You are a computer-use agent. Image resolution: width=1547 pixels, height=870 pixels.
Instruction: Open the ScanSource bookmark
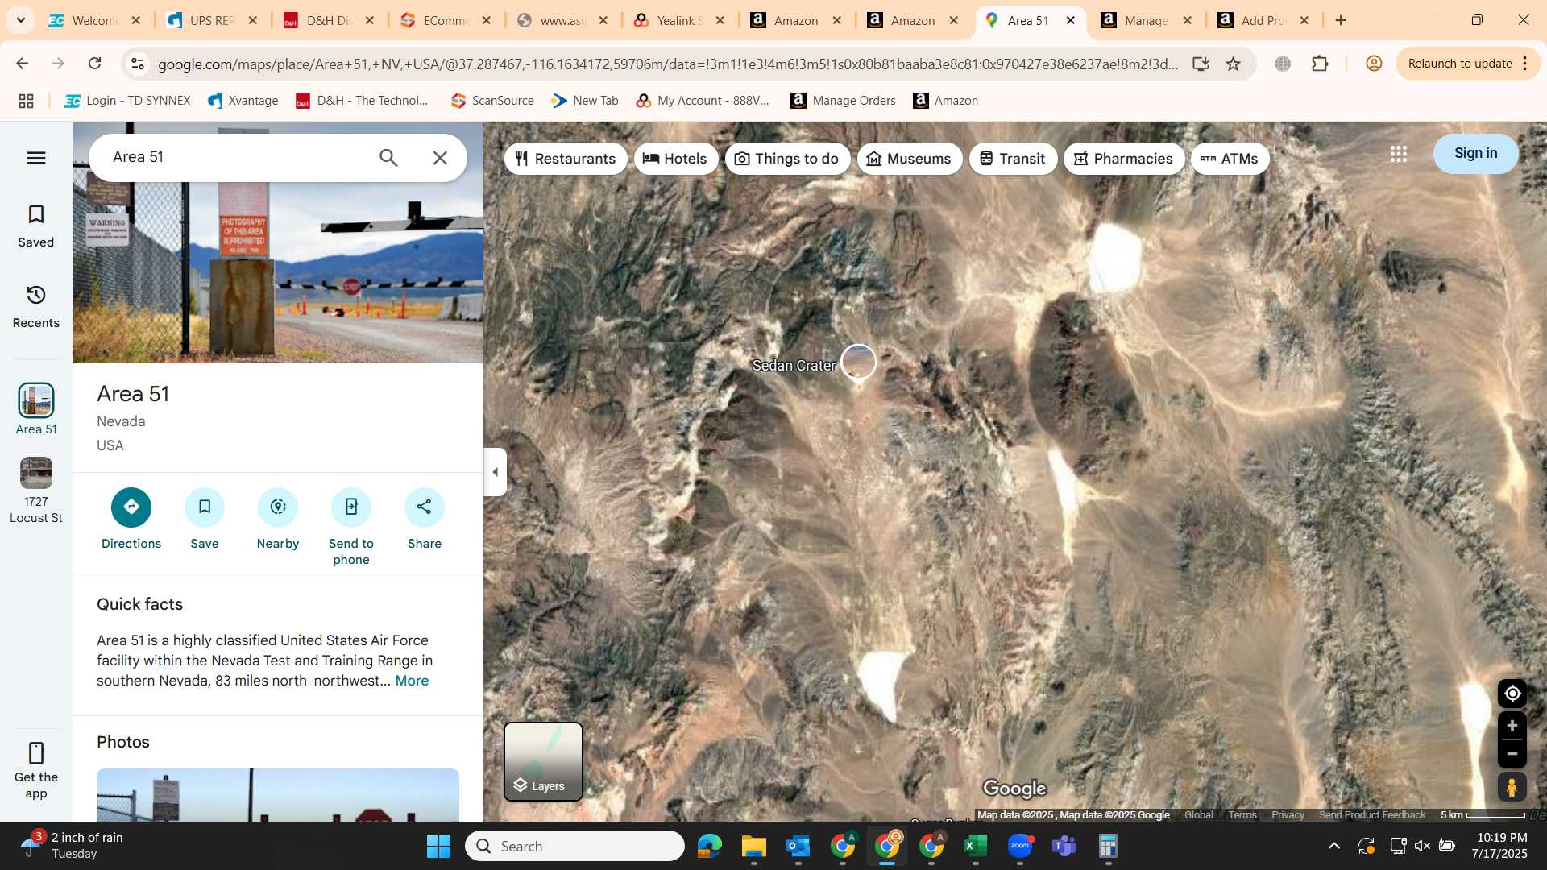tap(492, 101)
